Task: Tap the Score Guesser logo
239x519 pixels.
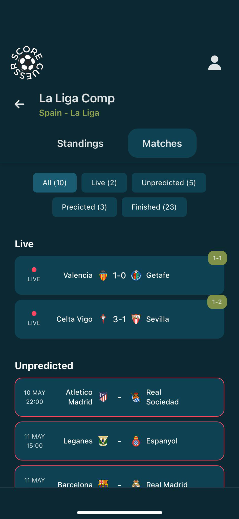Action: [27, 63]
